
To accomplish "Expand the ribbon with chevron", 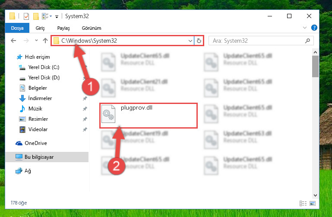I will pos(305,28).
